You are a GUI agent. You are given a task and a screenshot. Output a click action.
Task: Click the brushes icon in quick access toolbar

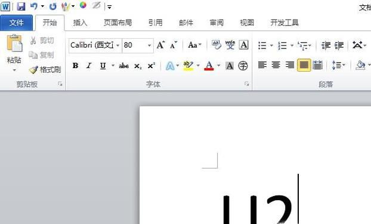pyautogui.click(x=66, y=7)
